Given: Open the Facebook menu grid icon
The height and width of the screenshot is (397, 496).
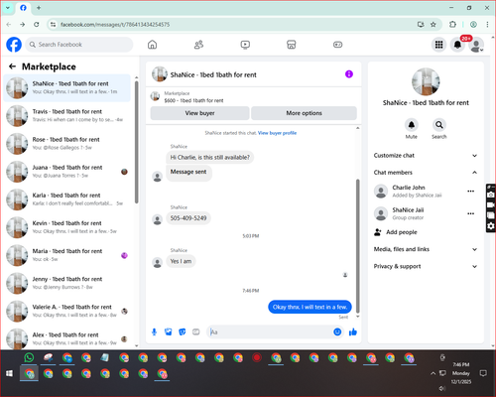Looking at the screenshot, I should click(x=438, y=45).
